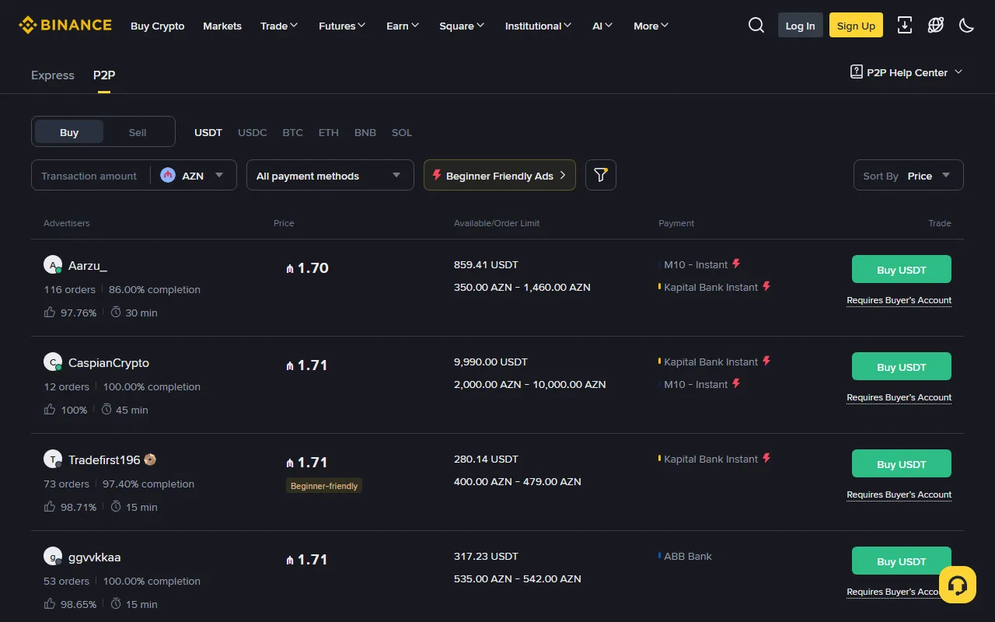This screenshot has height=622, width=995.
Task: Select the ETH crypto option
Action: point(329,132)
